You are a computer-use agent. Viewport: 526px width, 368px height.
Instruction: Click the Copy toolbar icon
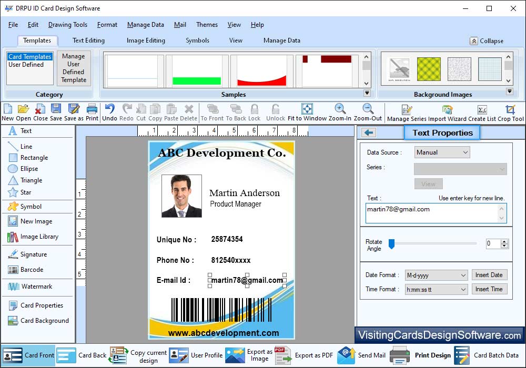pos(155,113)
